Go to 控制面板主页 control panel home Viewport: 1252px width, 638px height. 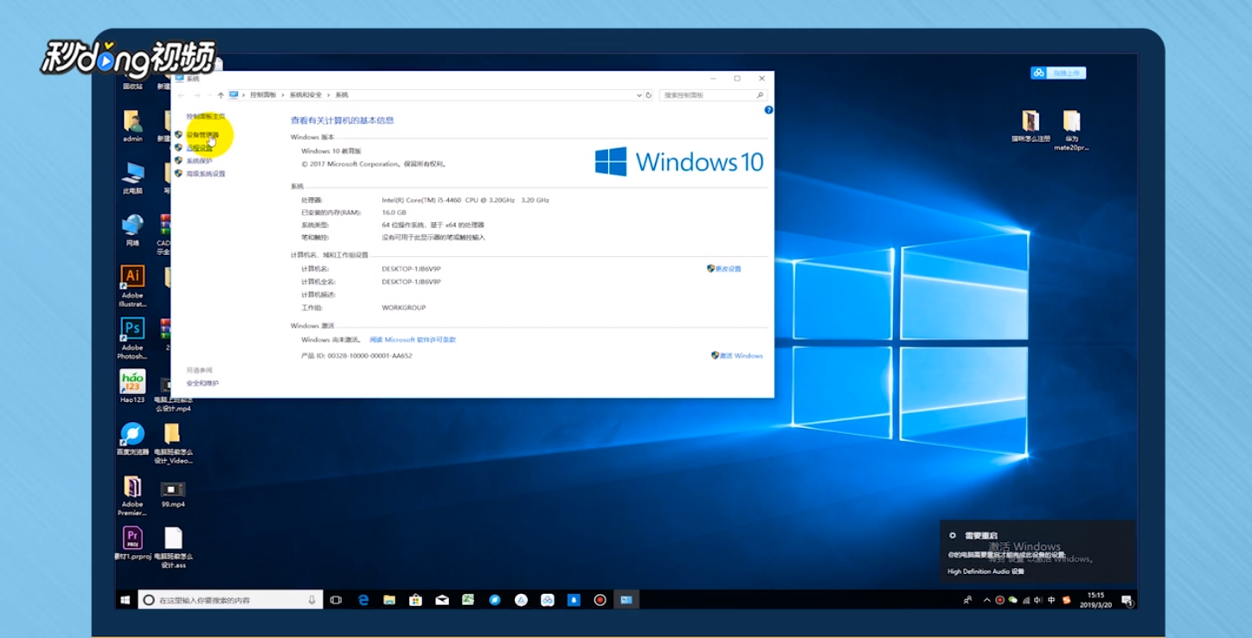205,116
